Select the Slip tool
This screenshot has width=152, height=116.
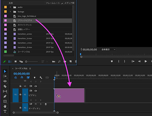(x=5, y=91)
